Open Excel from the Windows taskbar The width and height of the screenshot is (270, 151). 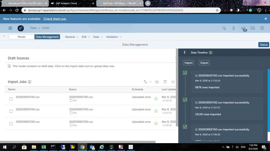click(44, 147)
